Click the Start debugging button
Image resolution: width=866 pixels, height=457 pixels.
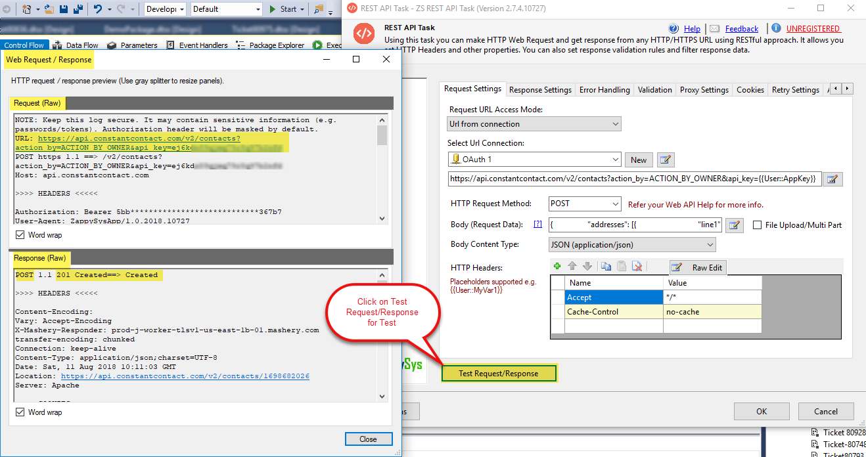point(283,9)
